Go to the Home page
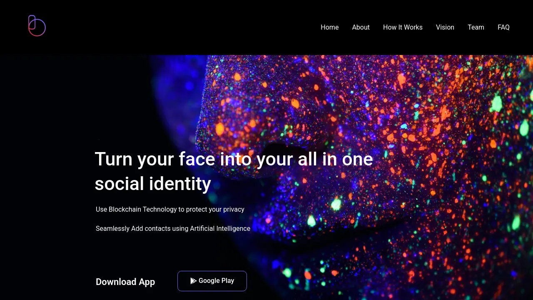This screenshot has width=533, height=300. point(329,27)
